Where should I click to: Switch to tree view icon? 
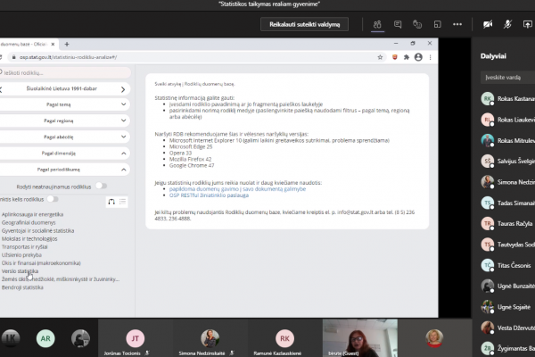(111, 202)
